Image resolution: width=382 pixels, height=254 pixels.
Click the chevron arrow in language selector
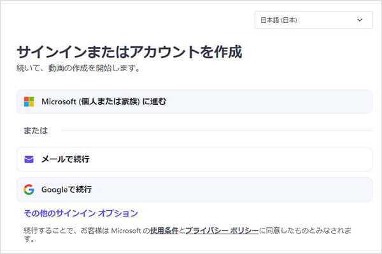(x=360, y=20)
